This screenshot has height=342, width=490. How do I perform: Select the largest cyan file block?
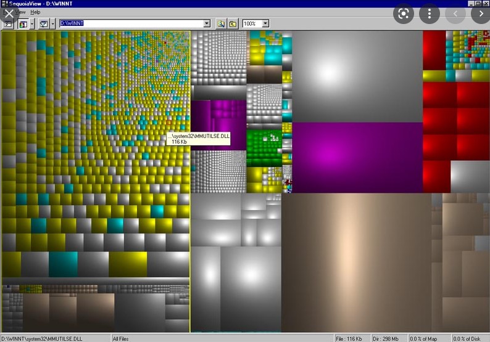[63, 264]
